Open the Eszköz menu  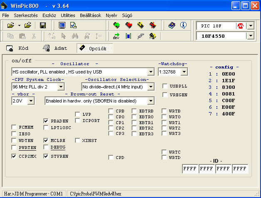(49, 15)
